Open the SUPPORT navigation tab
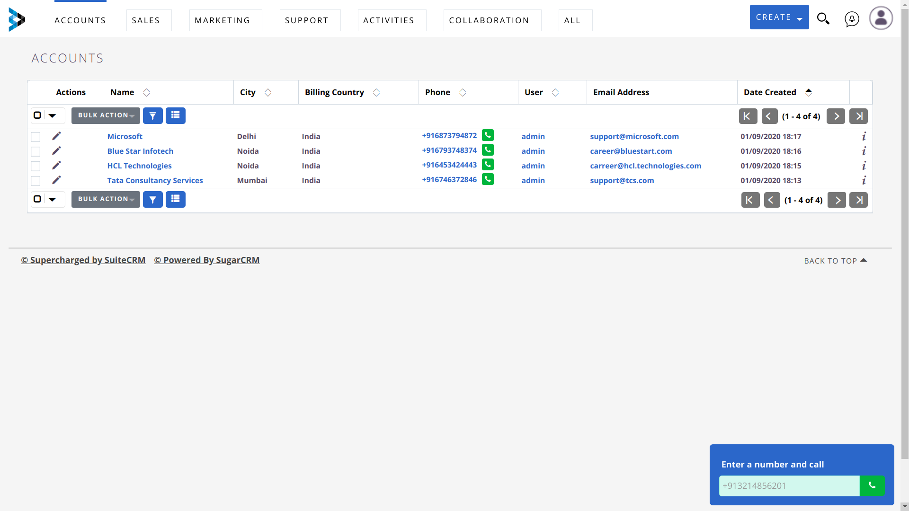This screenshot has height=511, width=909. point(306,20)
